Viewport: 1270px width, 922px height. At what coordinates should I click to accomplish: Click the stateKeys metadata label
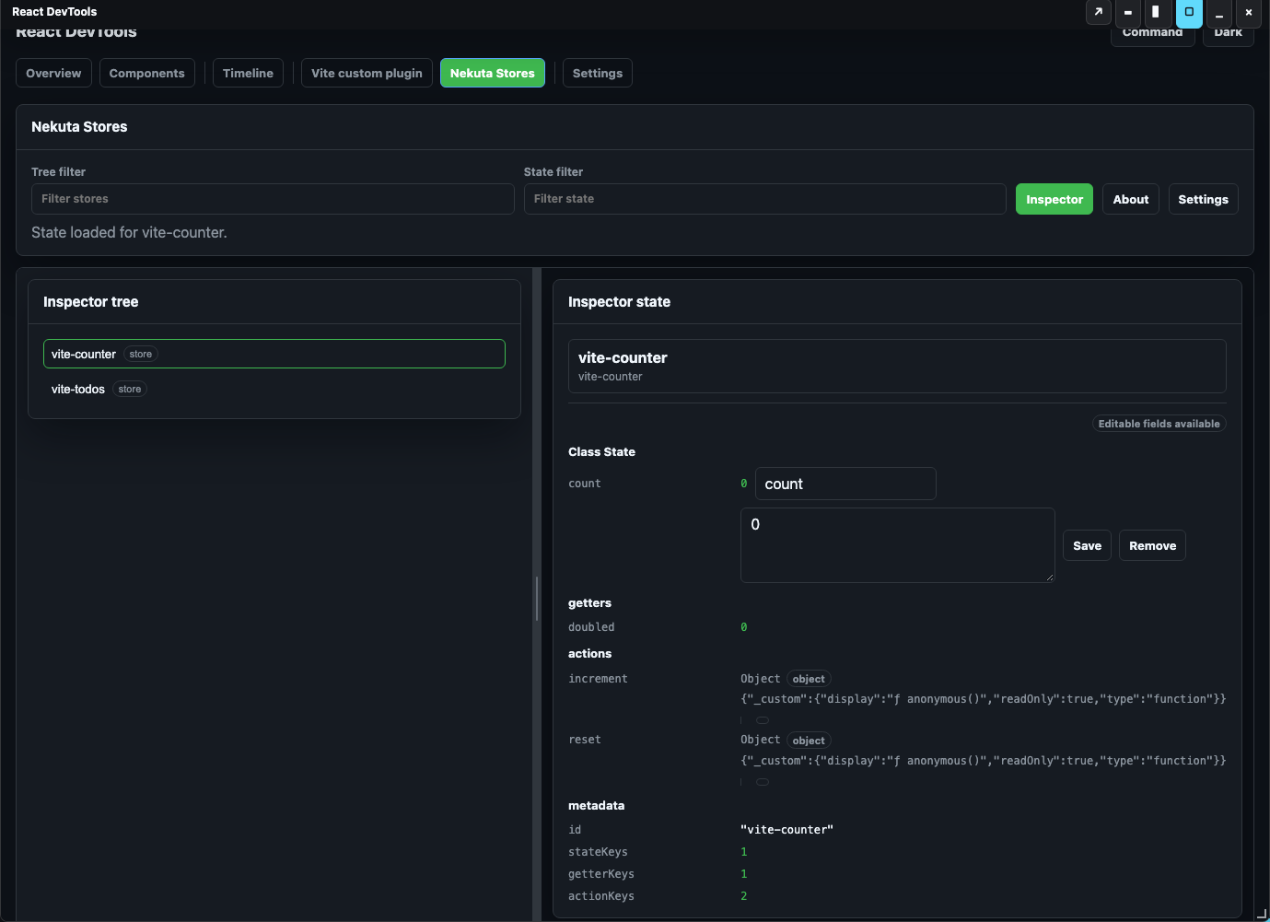tap(598, 852)
